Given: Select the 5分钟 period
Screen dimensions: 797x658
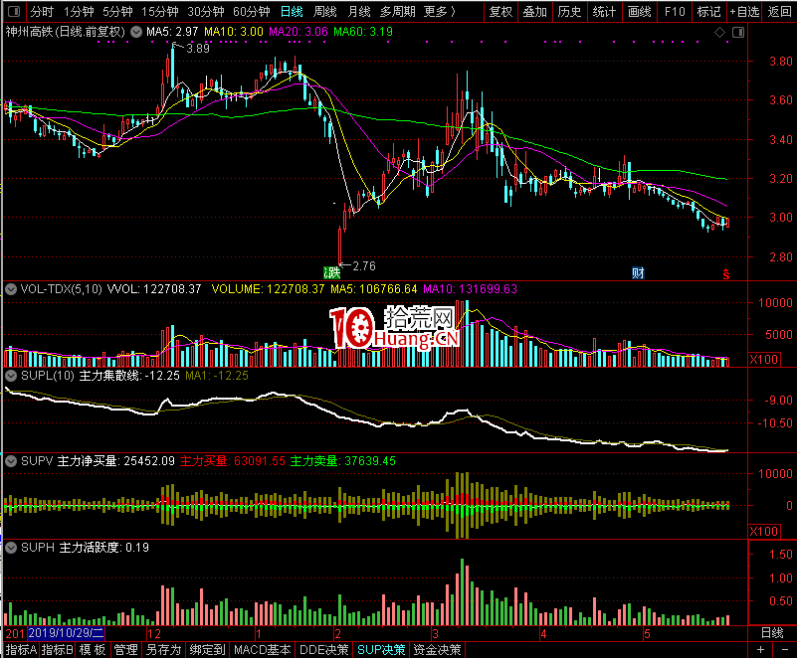Looking at the screenshot, I should point(117,11).
